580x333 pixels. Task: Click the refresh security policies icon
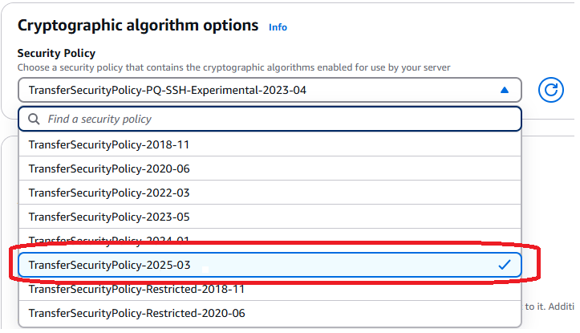[550, 90]
